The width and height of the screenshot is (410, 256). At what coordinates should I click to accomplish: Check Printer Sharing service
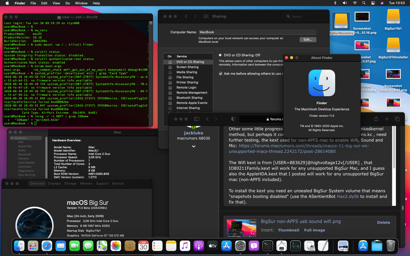170,82
